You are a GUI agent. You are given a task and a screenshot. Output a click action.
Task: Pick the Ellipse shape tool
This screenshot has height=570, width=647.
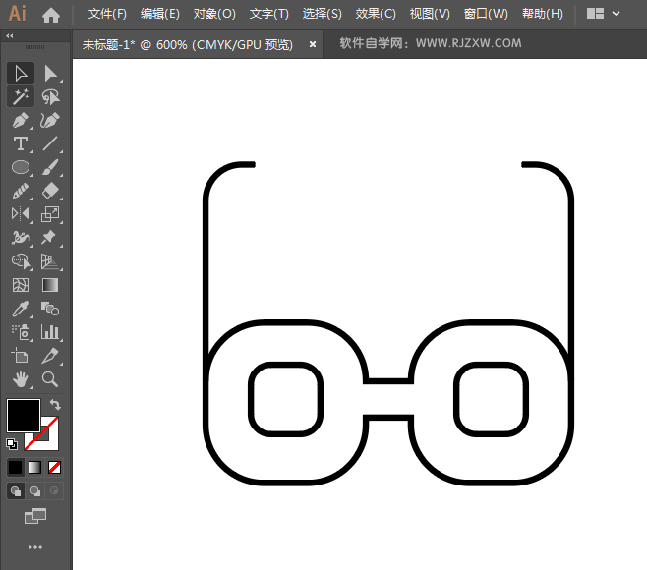click(x=21, y=168)
